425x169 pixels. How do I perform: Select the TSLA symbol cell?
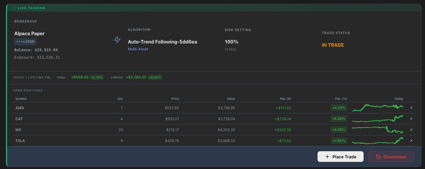(x=20, y=141)
